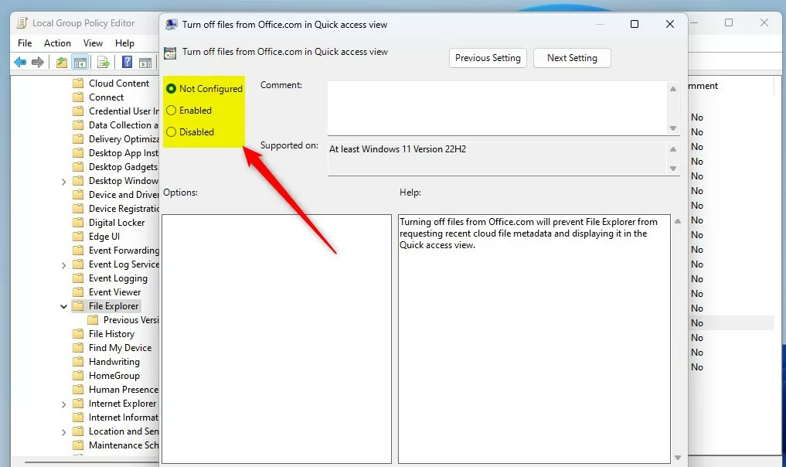Select Device and Driver tree item

pyautogui.click(x=124, y=195)
